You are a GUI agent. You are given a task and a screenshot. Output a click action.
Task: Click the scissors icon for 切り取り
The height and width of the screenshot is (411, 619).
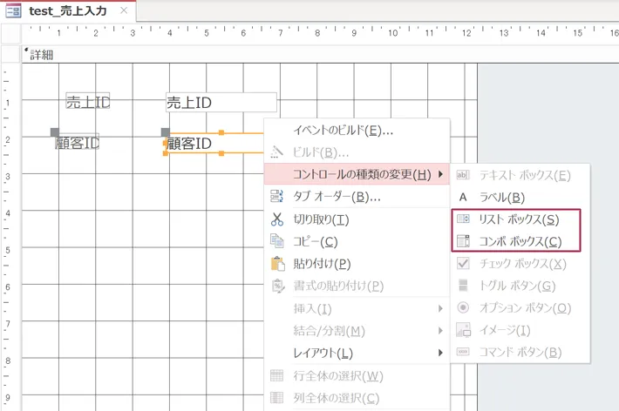point(277,219)
